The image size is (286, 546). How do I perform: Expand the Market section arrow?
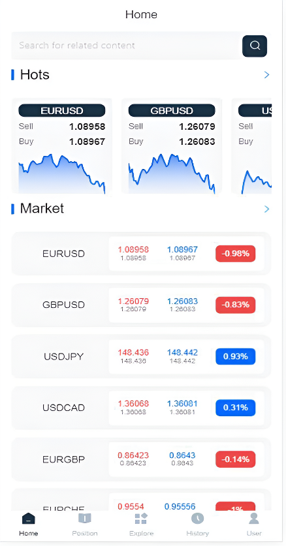click(x=266, y=209)
